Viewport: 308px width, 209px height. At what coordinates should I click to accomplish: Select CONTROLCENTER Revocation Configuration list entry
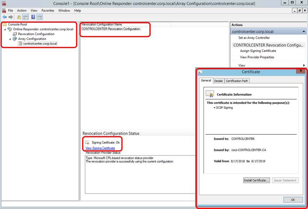[x=111, y=29]
